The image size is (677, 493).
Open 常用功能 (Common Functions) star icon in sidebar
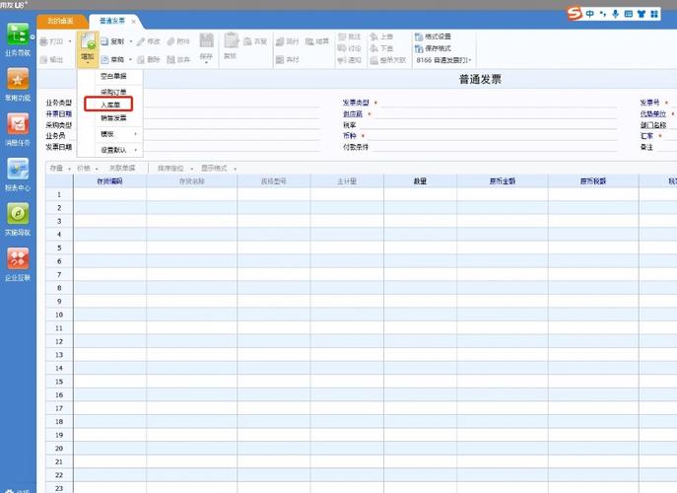[x=18, y=85]
